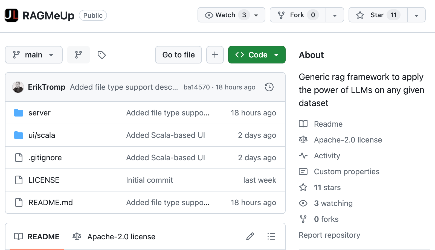Expand the Fork options dropdown arrow

pos(335,15)
